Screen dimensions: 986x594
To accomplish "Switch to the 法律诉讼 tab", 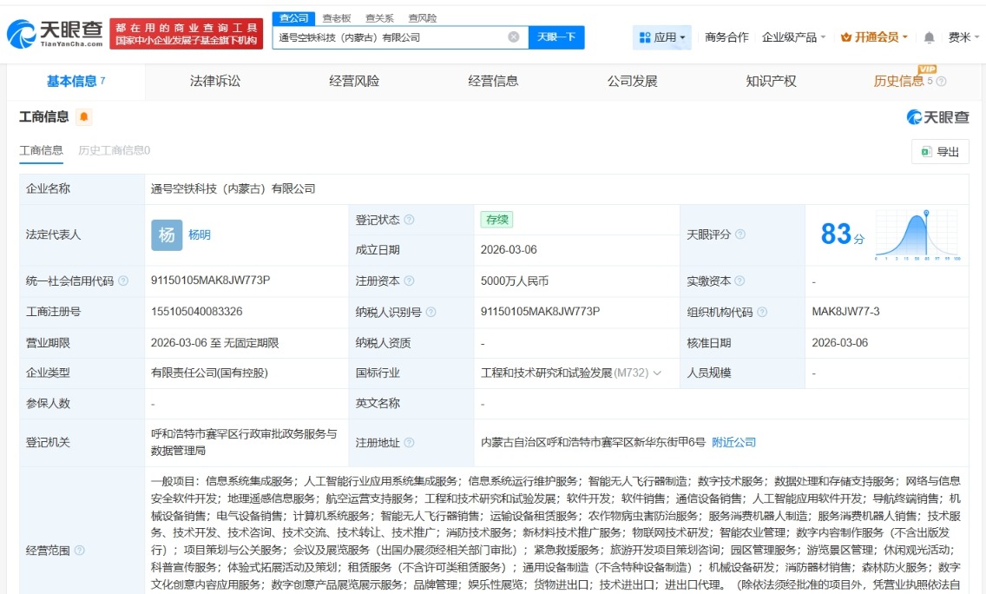I will (x=215, y=82).
